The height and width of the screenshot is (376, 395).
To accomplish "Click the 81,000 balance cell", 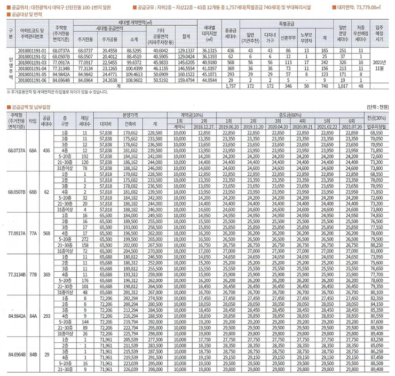I will (x=377, y=251).
